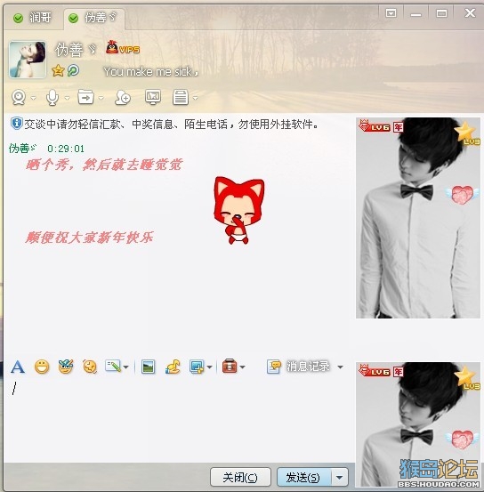This screenshot has height=492, width=484.
Task: Click the red toolbox icon
Action: coord(230,366)
